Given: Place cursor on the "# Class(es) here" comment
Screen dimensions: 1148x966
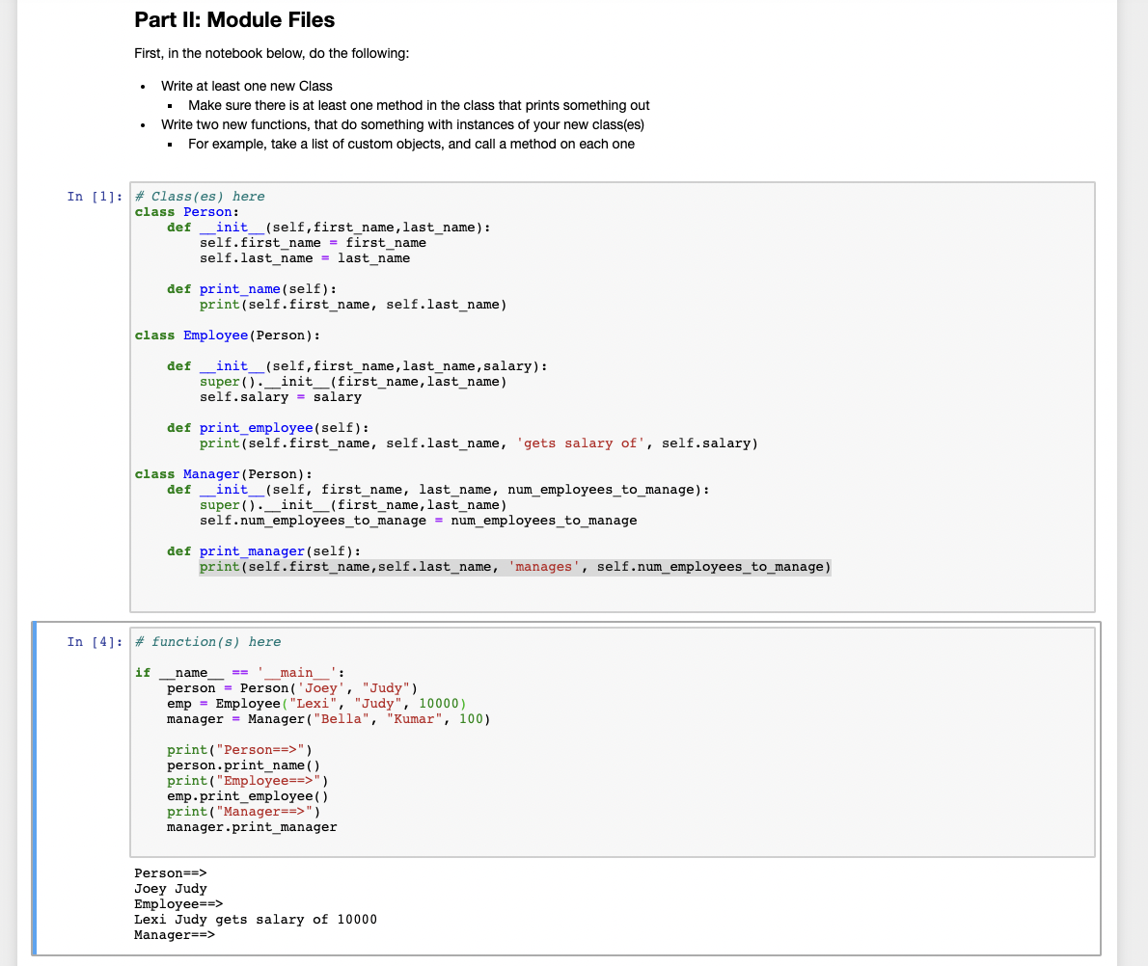Looking at the screenshot, I should click(200, 197).
